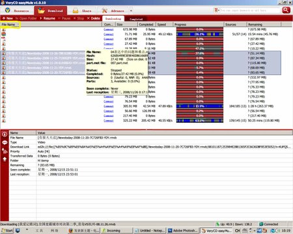The height and width of the screenshot is (234, 293).
Task: Select the Downloading sub-tab
Action: (x=113, y=19)
